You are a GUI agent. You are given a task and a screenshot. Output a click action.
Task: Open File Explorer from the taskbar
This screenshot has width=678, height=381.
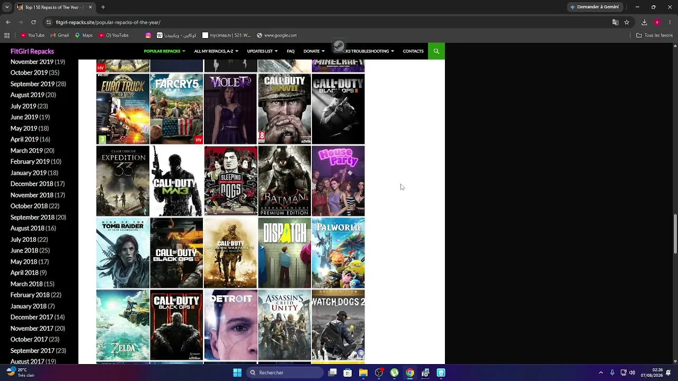click(x=363, y=373)
